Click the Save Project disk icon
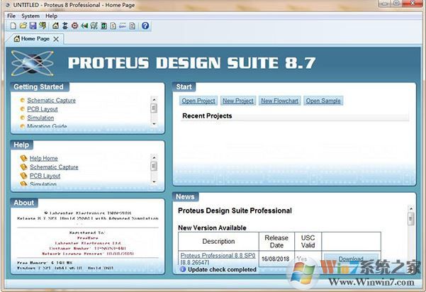Viewport: 426px width, 292px height. pyautogui.click(x=33, y=26)
